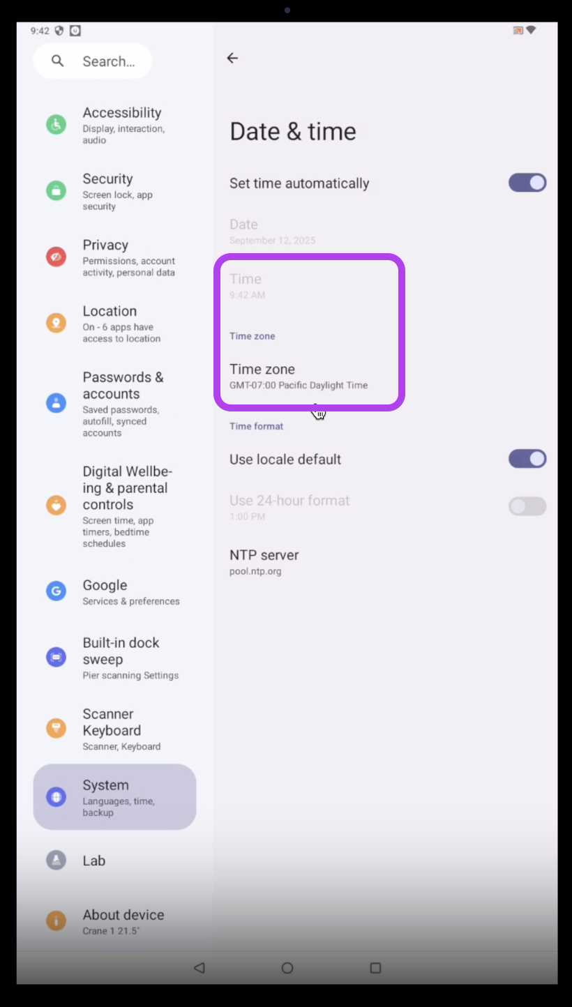Open the NTP server setting
The height and width of the screenshot is (1007, 572).
386,563
